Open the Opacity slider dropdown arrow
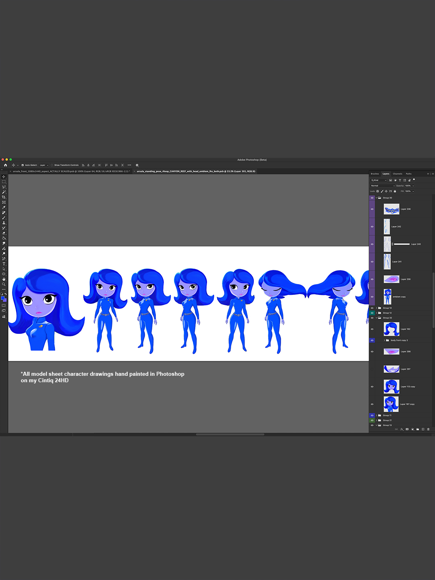 pos(413,186)
